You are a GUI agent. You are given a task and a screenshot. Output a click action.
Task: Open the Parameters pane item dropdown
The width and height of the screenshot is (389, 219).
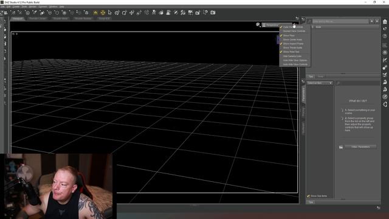tap(320, 83)
